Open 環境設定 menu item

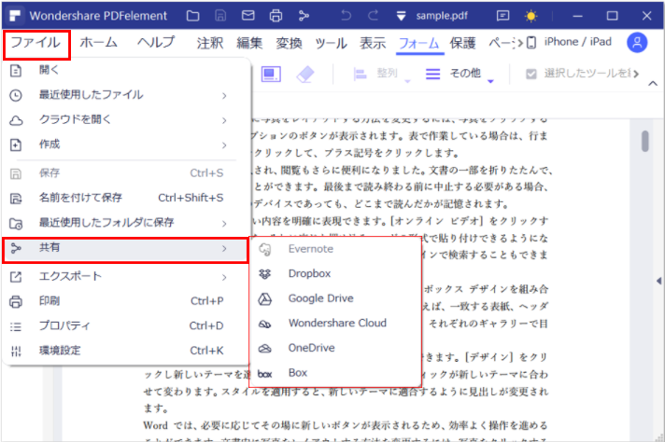pyautogui.click(x=125, y=351)
